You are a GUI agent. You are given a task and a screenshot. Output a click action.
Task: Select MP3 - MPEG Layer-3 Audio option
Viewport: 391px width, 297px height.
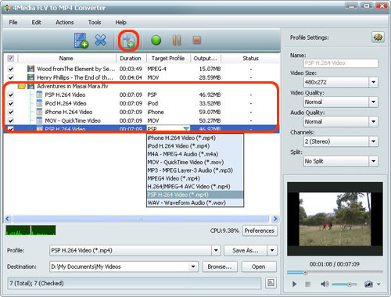click(x=195, y=170)
